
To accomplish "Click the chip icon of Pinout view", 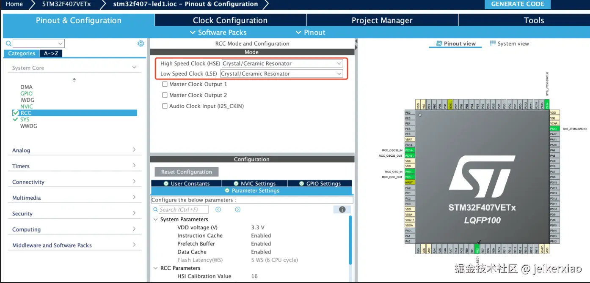I will pos(439,44).
